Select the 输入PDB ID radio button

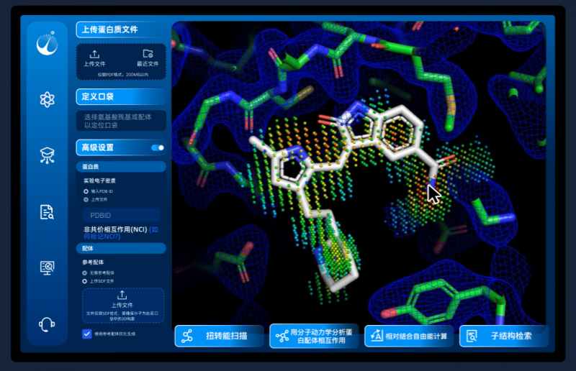(86, 191)
